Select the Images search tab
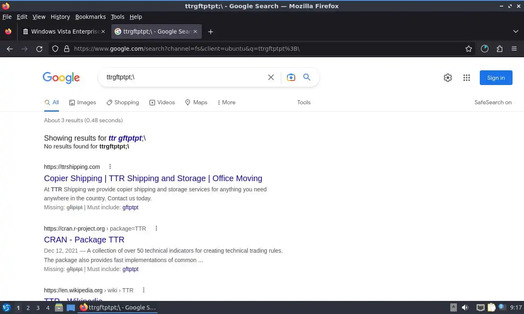 tap(82, 102)
